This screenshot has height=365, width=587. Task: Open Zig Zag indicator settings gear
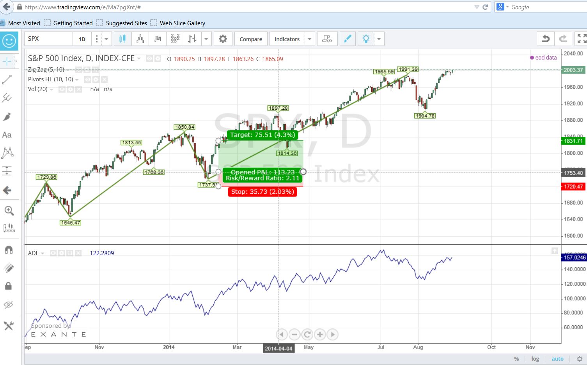87,70
